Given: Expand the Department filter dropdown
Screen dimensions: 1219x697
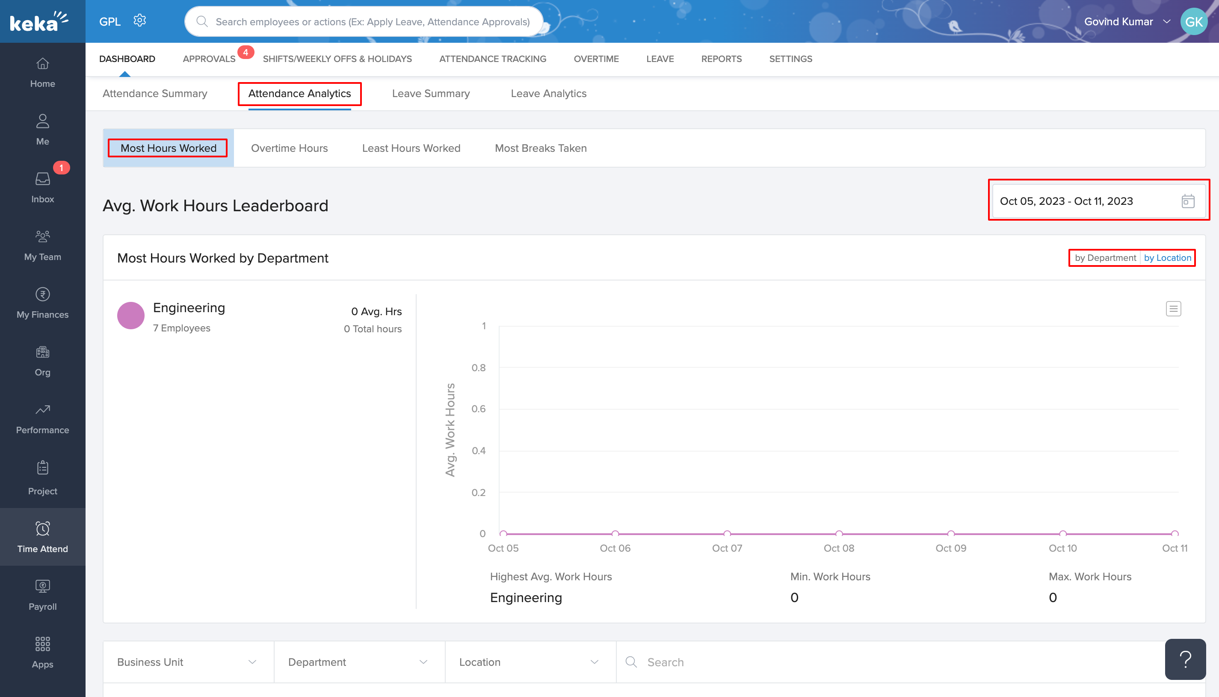Looking at the screenshot, I should pos(358,662).
